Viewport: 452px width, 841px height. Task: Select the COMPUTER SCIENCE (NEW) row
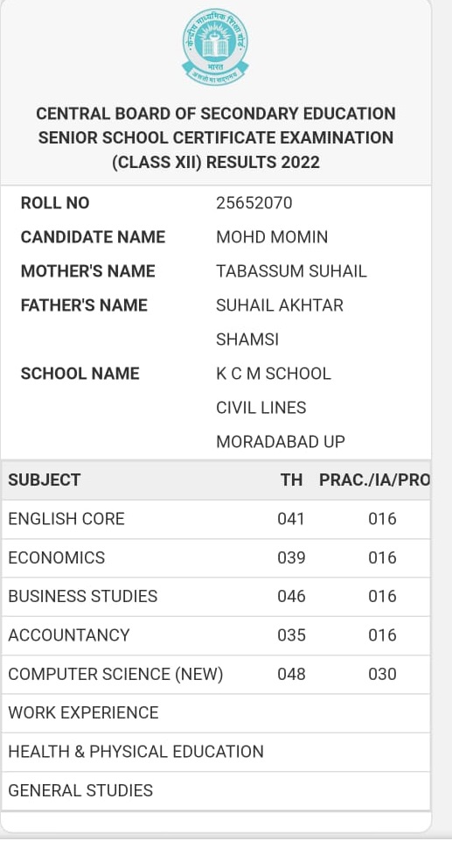click(x=216, y=674)
